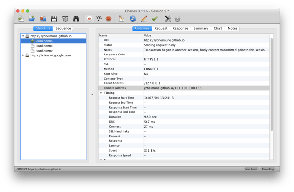
Task: Click the SSL Handshake row label
Action: coord(119,131)
